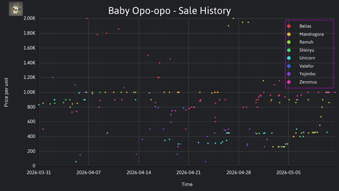Click the Shinryu green legend dot

coord(289,50)
